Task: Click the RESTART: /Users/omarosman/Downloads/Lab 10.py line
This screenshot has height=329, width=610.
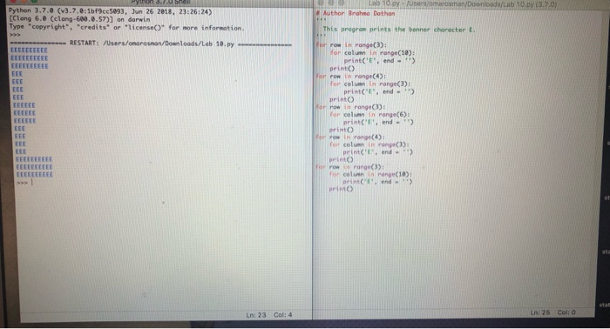Action: click(151, 44)
